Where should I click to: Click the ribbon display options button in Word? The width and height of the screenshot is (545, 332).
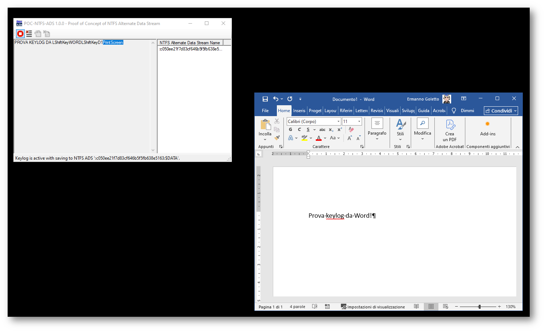click(464, 98)
